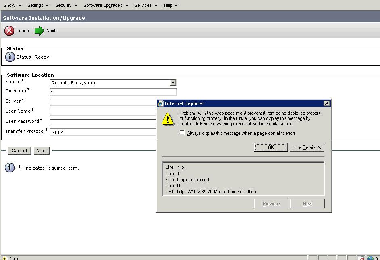
Task: Enable Always display this message checkbox
Action: coord(182,133)
